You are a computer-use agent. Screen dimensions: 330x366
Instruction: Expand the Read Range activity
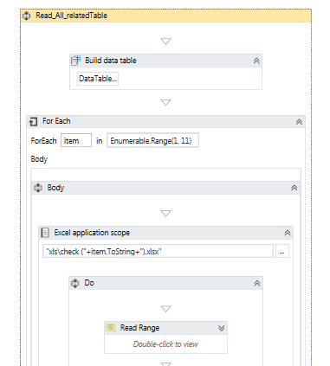(x=222, y=328)
